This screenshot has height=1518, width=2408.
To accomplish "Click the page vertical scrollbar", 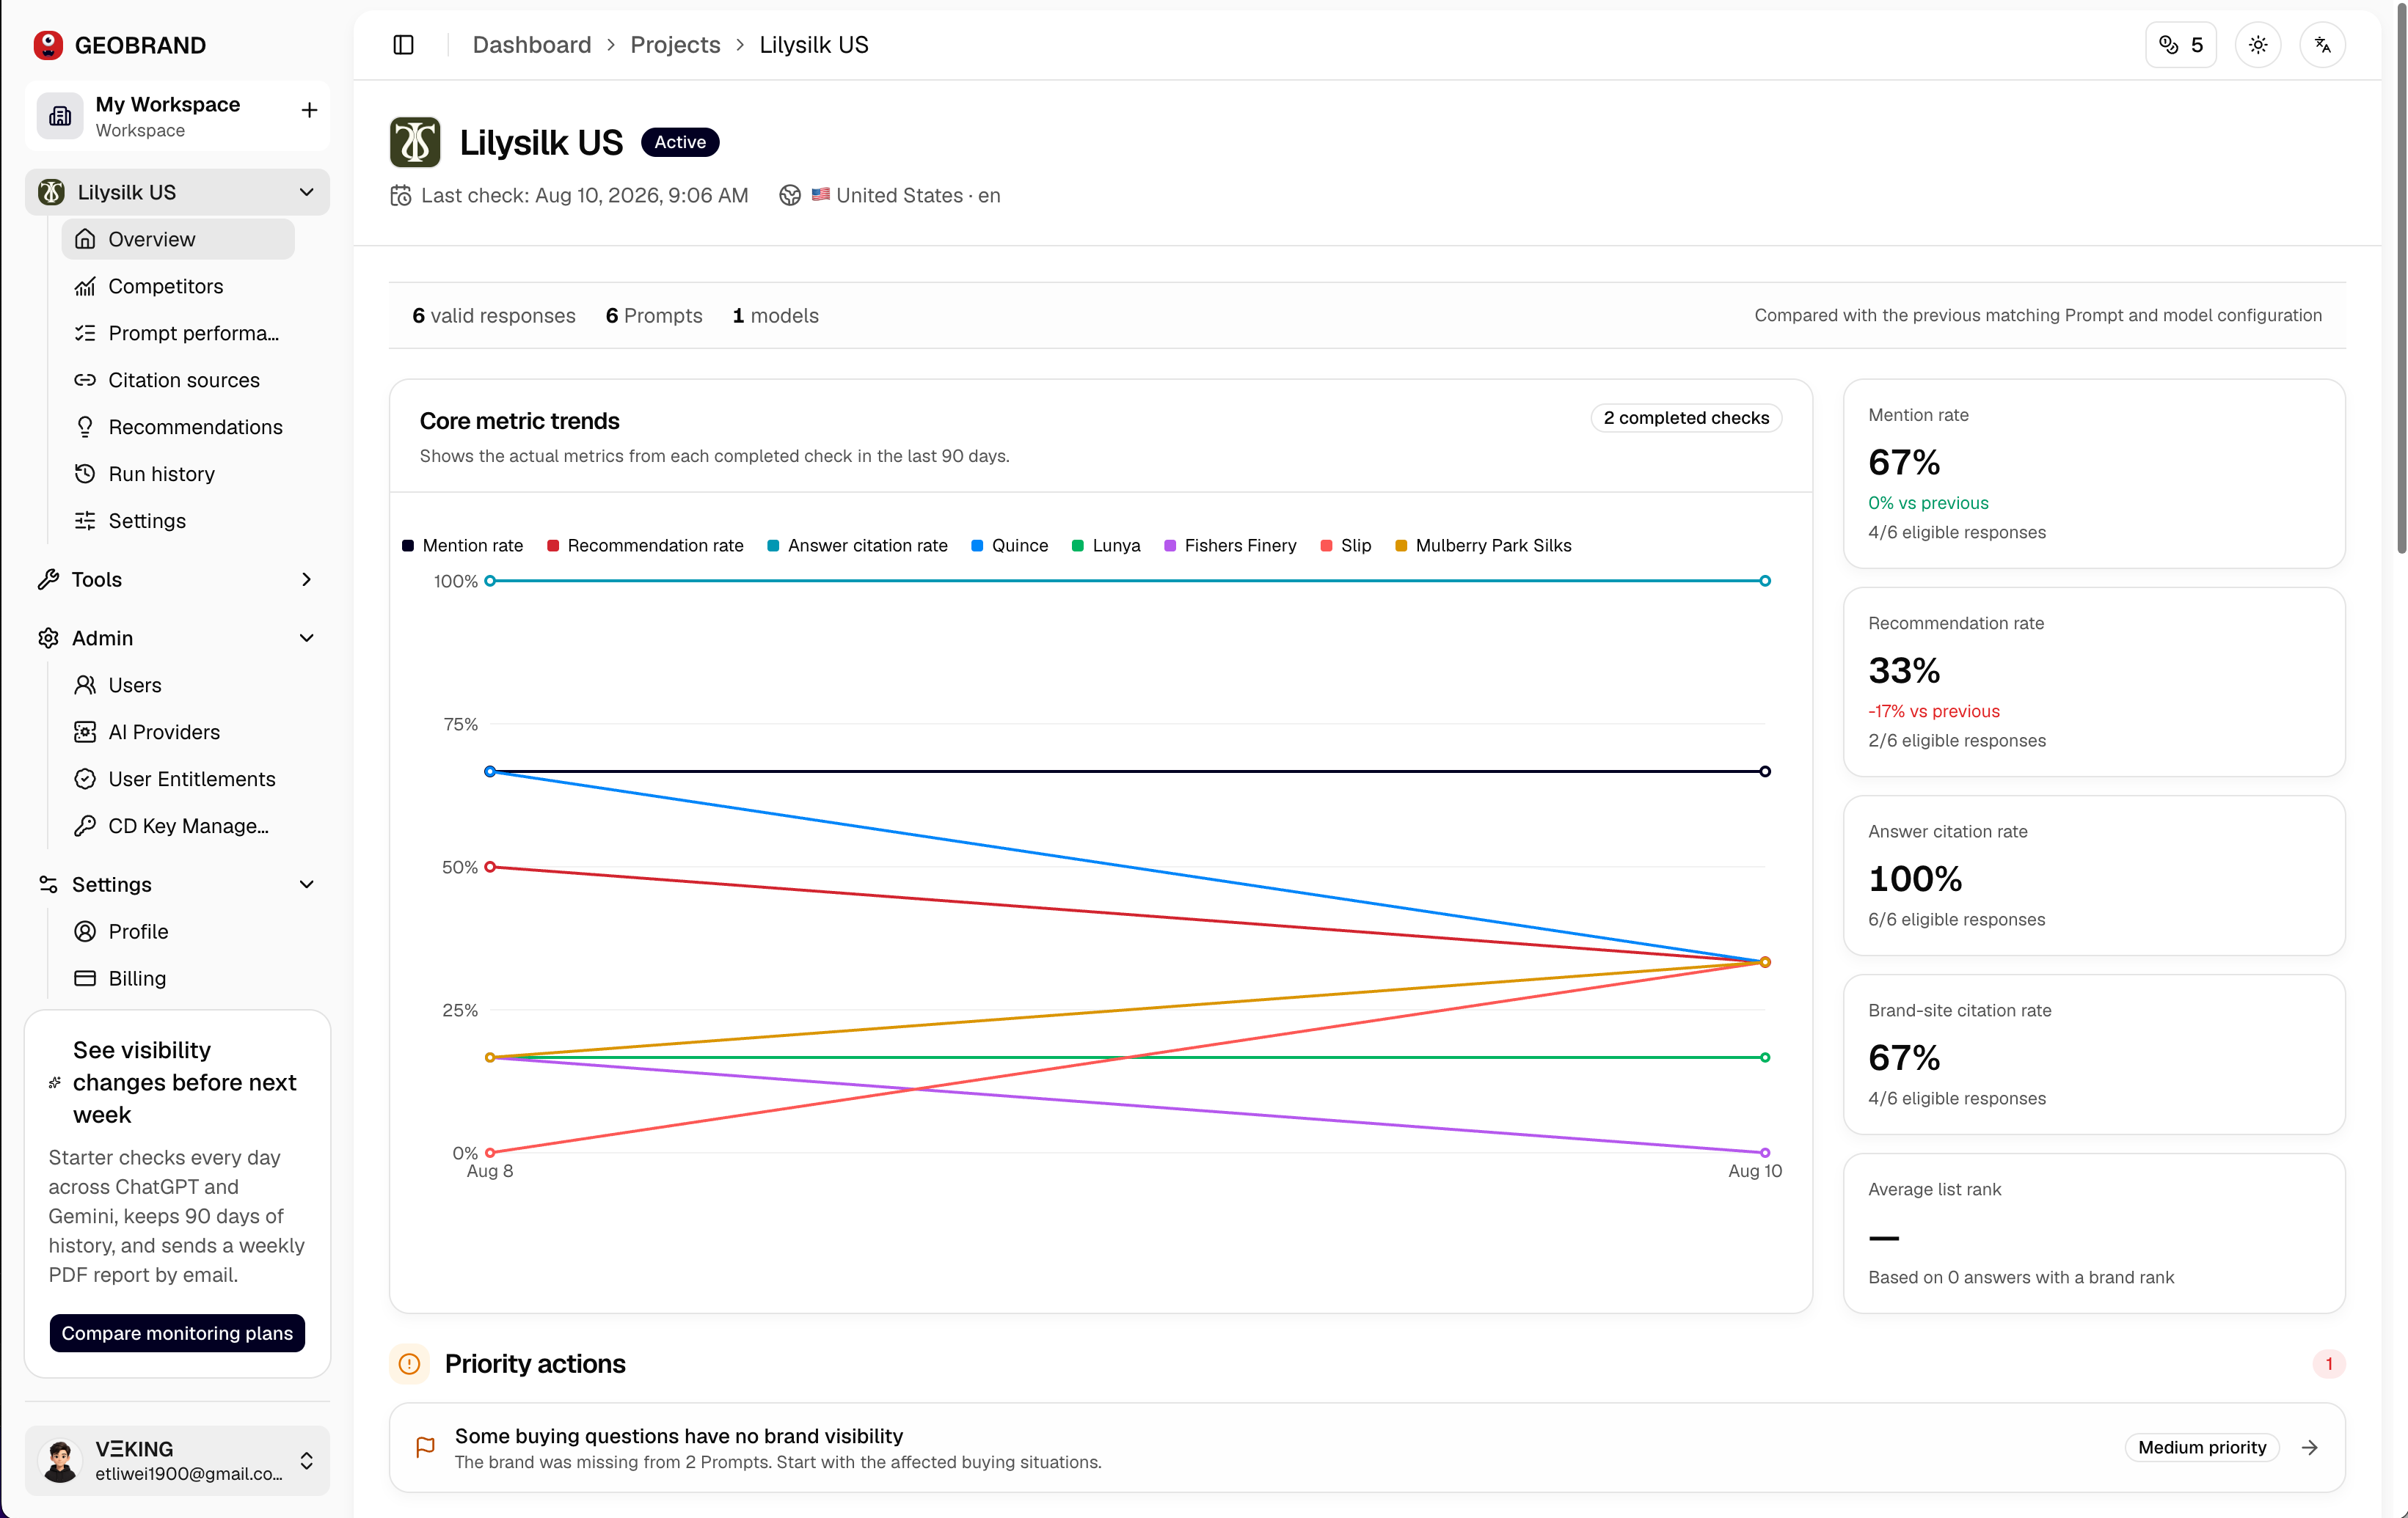I will click(x=2401, y=280).
